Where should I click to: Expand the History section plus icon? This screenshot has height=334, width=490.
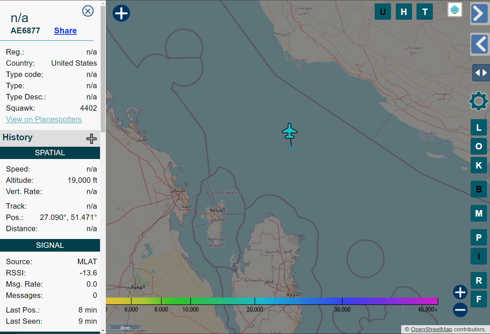click(x=91, y=139)
